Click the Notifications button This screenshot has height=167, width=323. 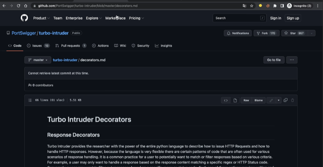[x=238, y=33]
